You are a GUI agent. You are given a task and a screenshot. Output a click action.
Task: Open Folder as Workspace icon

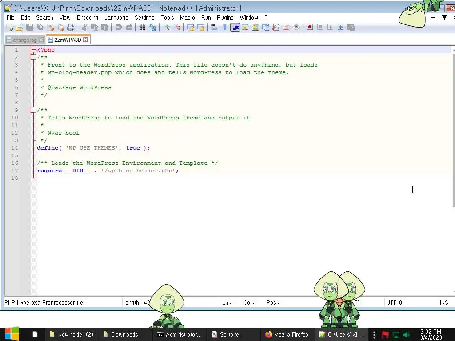[286, 27]
